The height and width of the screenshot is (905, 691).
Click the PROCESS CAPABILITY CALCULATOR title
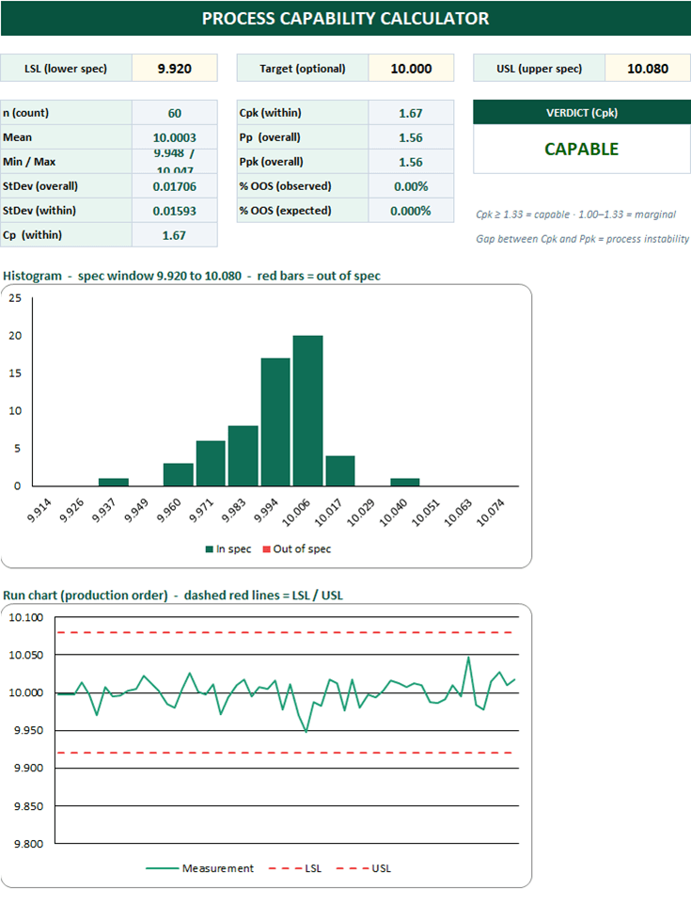tap(345, 19)
